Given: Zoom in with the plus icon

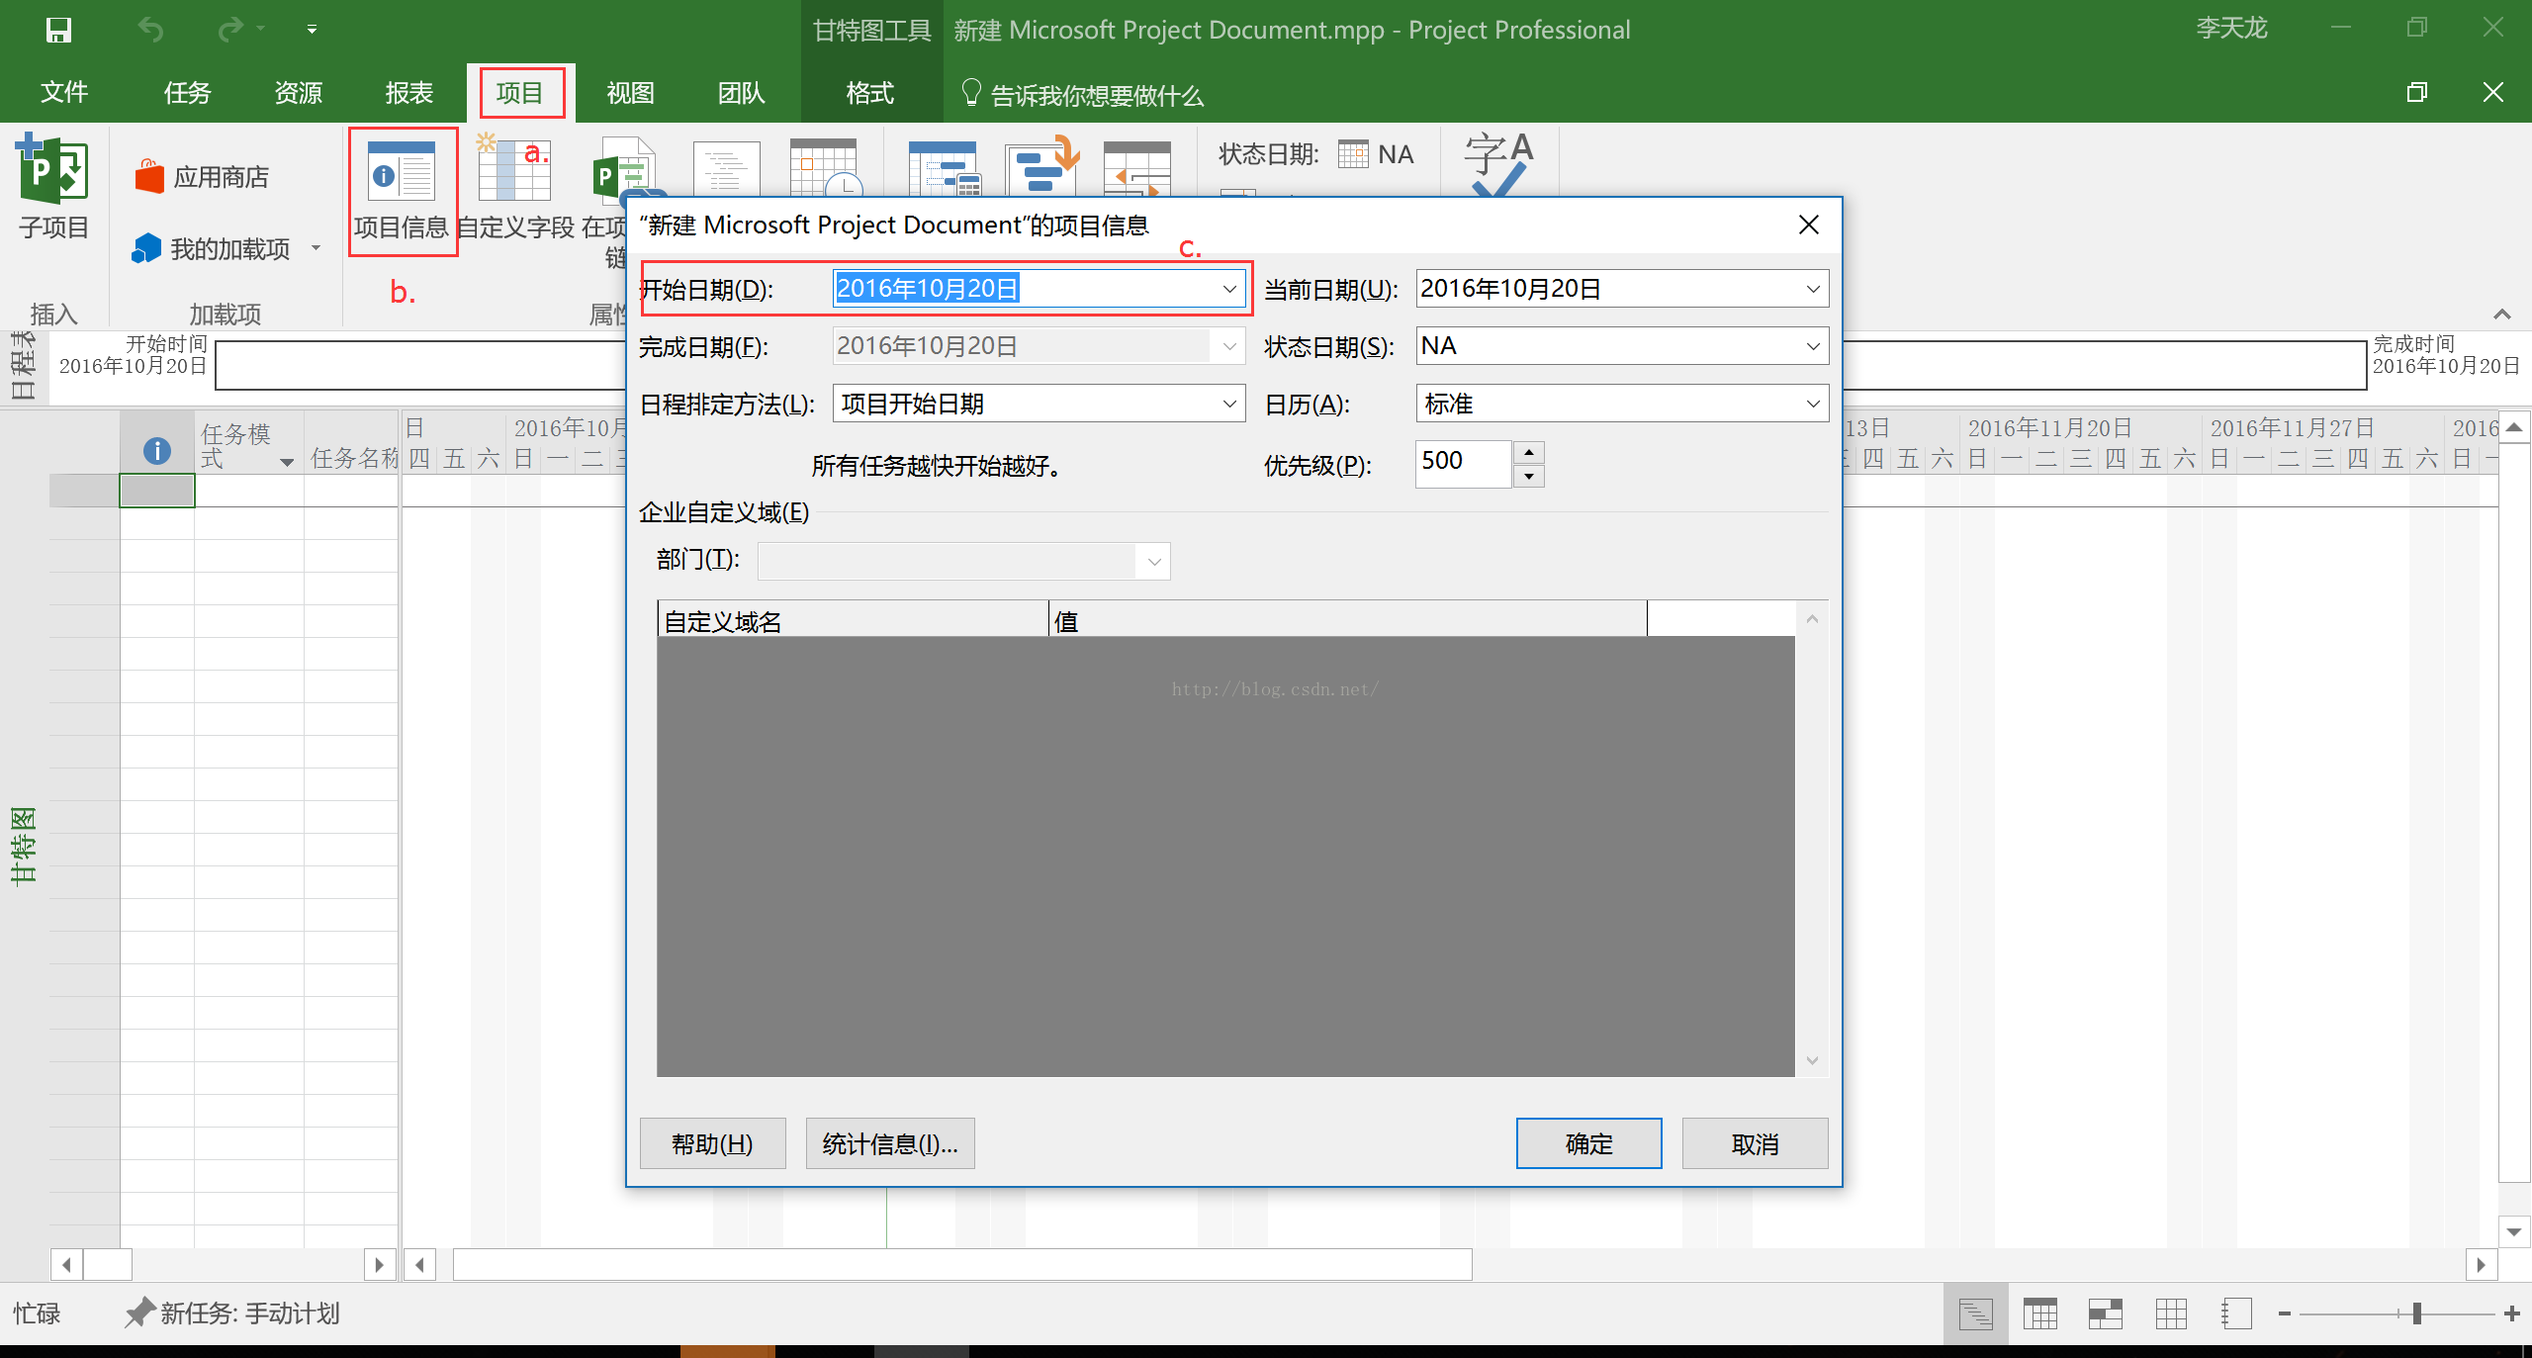Looking at the screenshot, I should tap(2511, 1313).
